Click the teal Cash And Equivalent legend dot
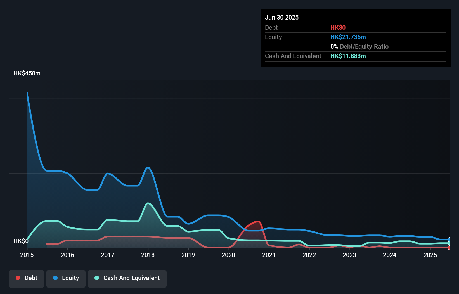 click(96, 278)
